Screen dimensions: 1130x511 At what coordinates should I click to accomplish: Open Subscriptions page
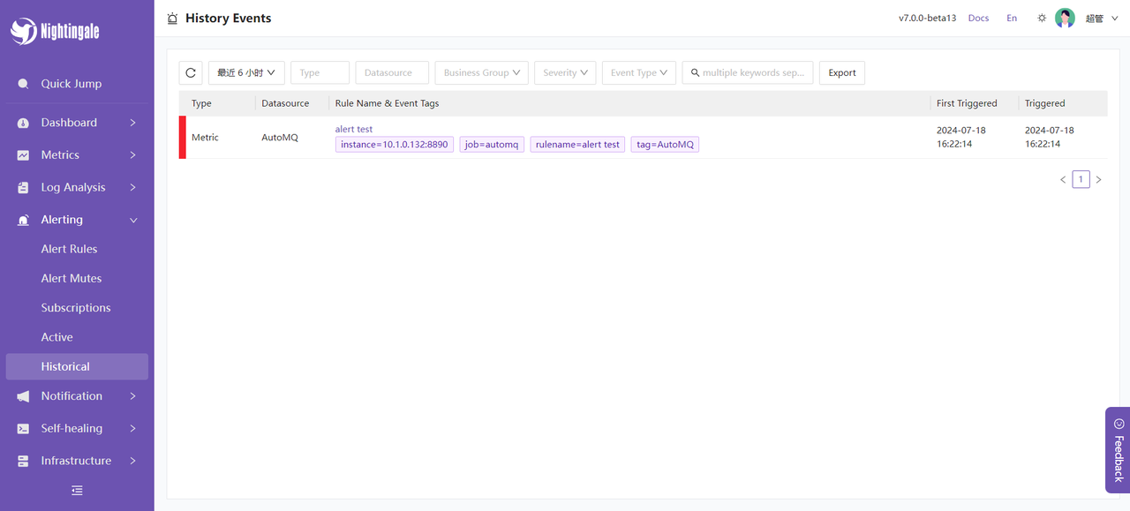pyautogui.click(x=76, y=308)
